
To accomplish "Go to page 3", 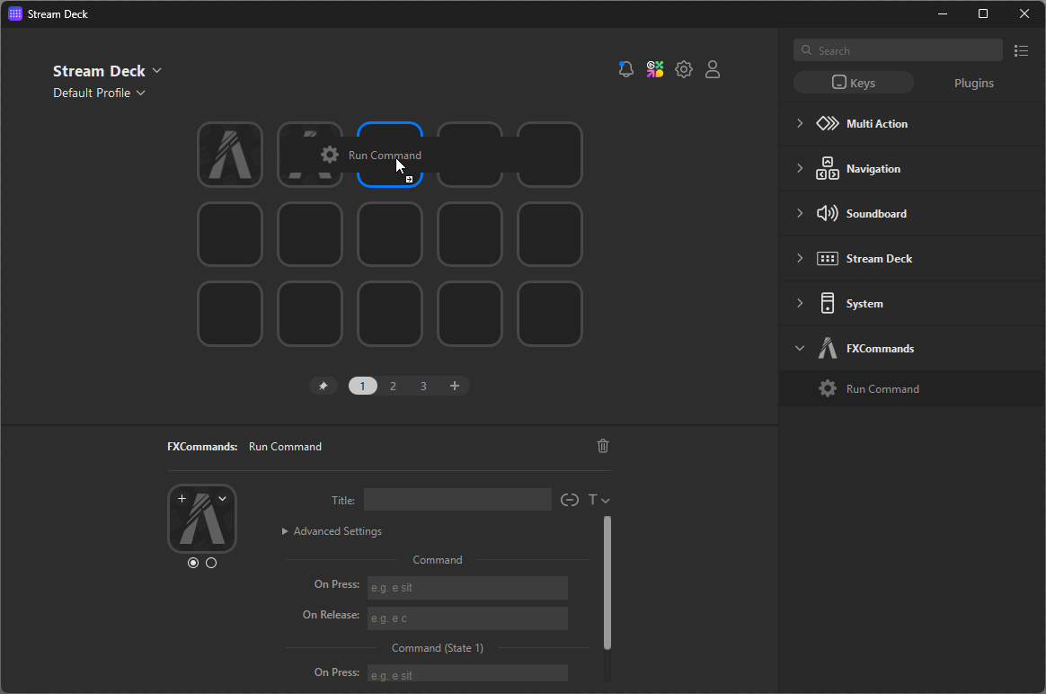I will click(x=423, y=386).
